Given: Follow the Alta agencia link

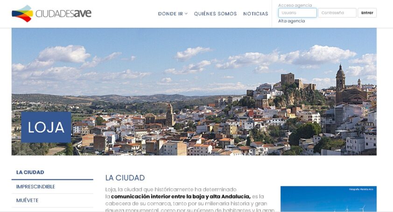Looking at the screenshot, I should (x=291, y=21).
